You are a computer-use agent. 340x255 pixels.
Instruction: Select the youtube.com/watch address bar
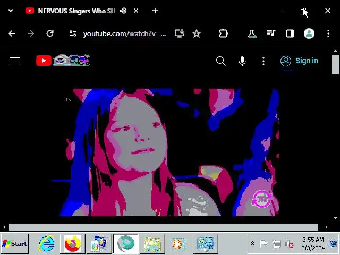coord(124,34)
